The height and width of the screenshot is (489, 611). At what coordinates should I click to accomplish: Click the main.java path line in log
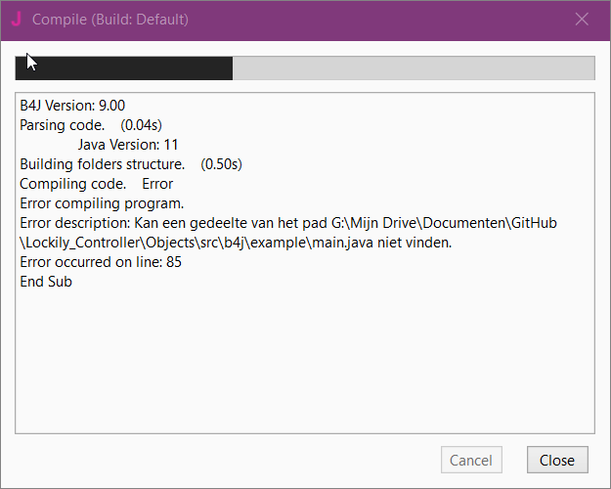(235, 243)
